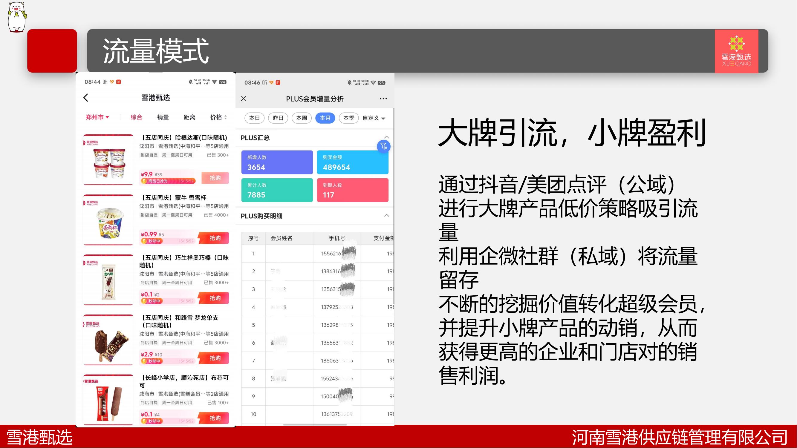Open the 新增人数 3654 card
This screenshot has width=797, height=448.
click(277, 162)
